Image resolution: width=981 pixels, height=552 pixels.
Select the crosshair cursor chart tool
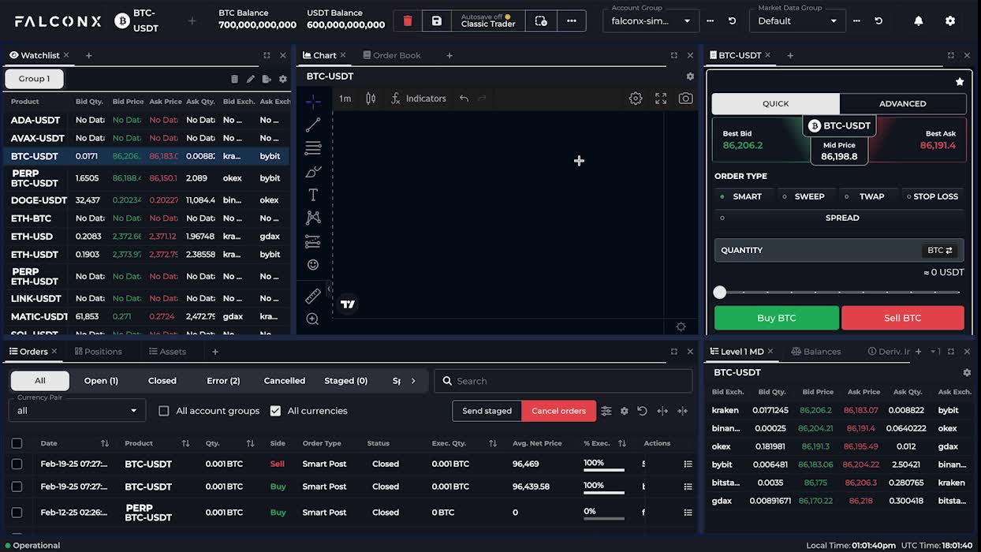coord(313,102)
